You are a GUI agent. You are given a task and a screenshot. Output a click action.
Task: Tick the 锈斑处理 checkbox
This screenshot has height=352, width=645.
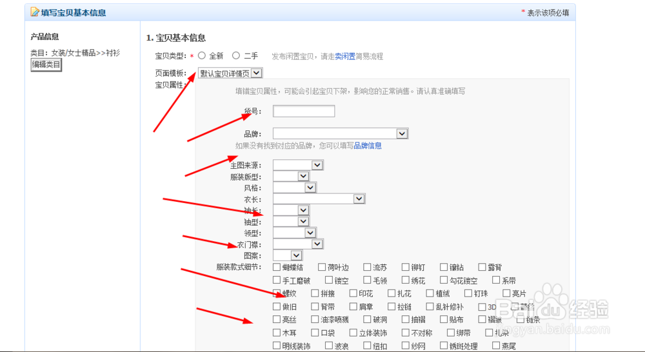pyautogui.click(x=444, y=346)
